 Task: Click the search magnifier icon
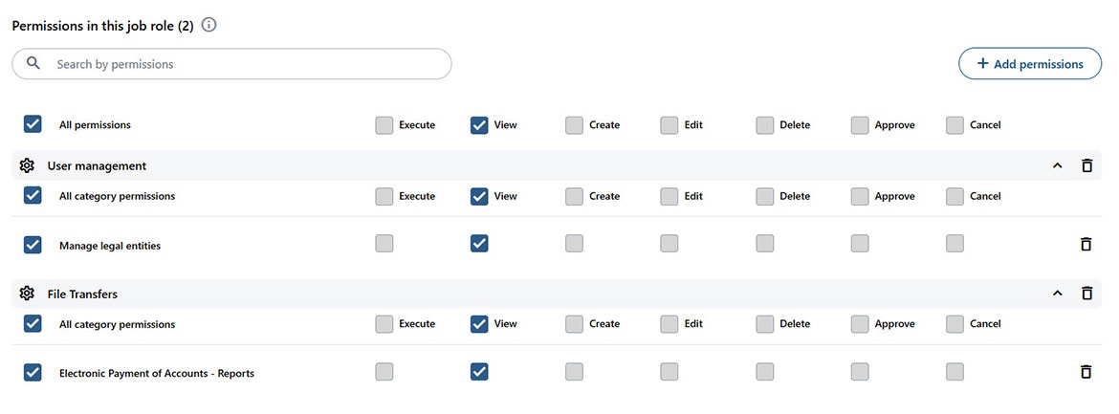point(33,64)
